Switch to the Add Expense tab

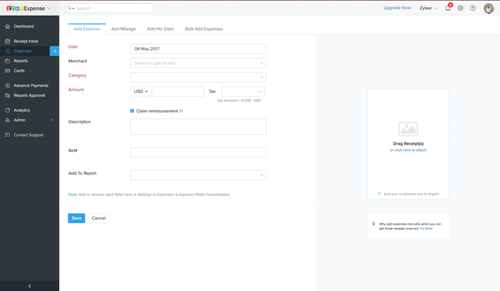pyautogui.click(x=87, y=29)
